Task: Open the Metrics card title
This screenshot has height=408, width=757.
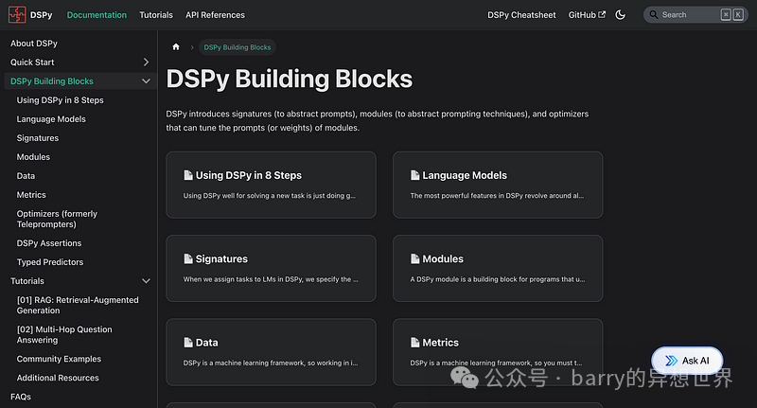Action: coord(440,343)
